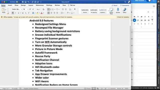Undo the last action

pyautogui.click(x=28, y=2)
